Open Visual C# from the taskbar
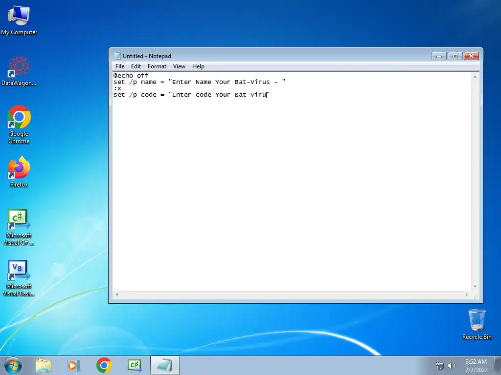Viewport: 501px width, 375px height. tap(134, 365)
